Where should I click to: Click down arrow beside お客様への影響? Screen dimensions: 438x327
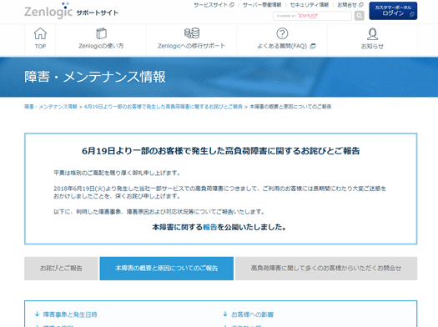pyautogui.click(x=225, y=314)
